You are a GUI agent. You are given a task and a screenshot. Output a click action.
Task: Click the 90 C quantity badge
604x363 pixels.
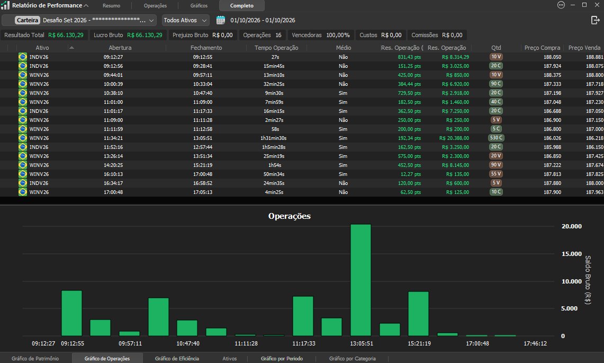point(496,84)
